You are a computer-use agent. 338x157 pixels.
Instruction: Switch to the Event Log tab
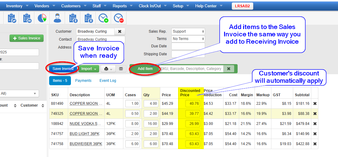click(108, 81)
